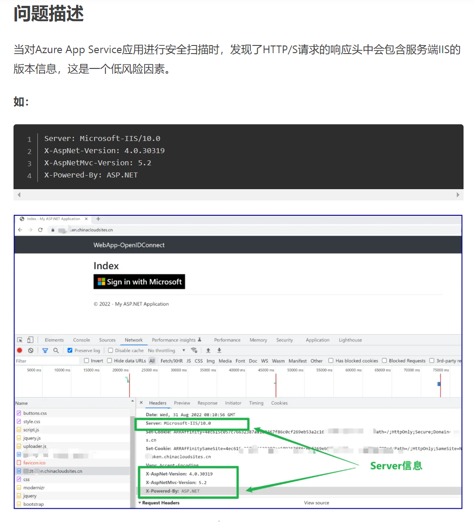
Task: Check Hide data URLs checkbox
Action: coord(109,361)
